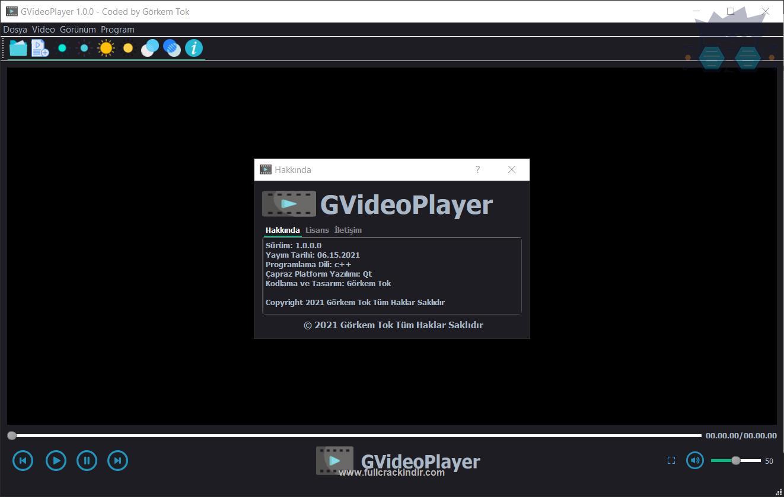The image size is (784, 497).
Task: Open a file with the folder icon
Action: 18,48
